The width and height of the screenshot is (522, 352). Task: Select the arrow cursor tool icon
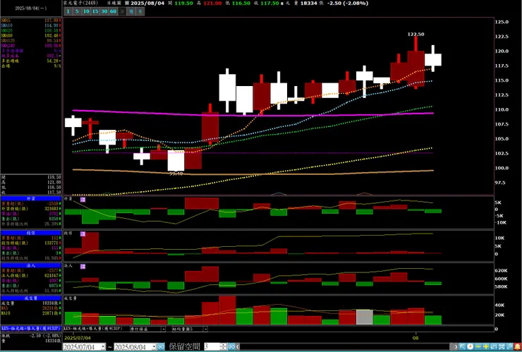463,346
